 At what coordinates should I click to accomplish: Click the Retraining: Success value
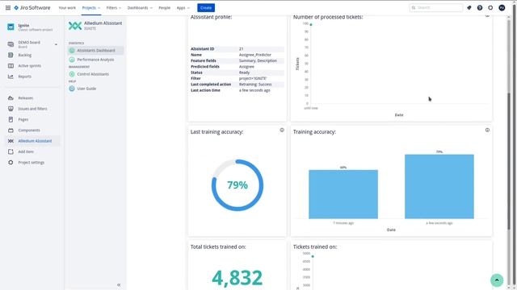click(x=255, y=85)
